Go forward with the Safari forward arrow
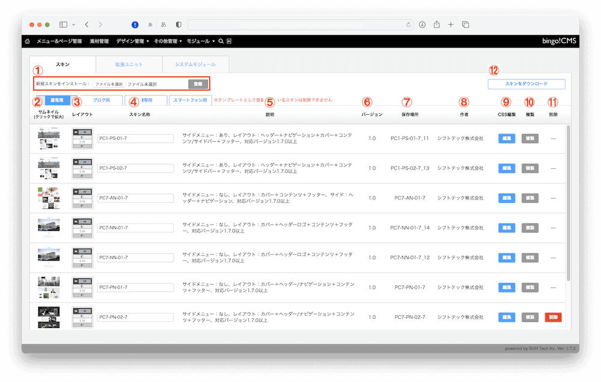Screen dimensions: 601x382 tap(100, 25)
